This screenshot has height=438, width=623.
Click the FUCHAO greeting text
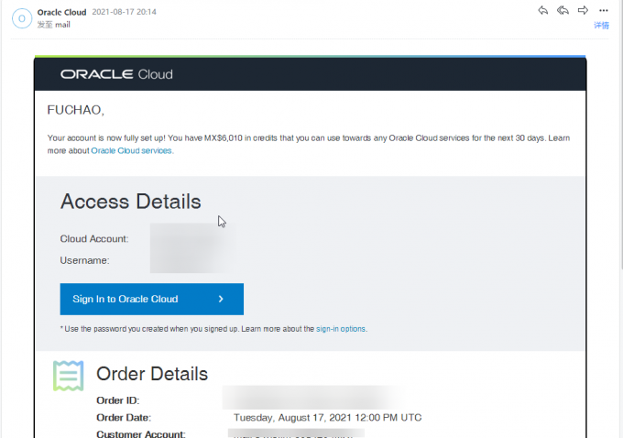[75, 111]
